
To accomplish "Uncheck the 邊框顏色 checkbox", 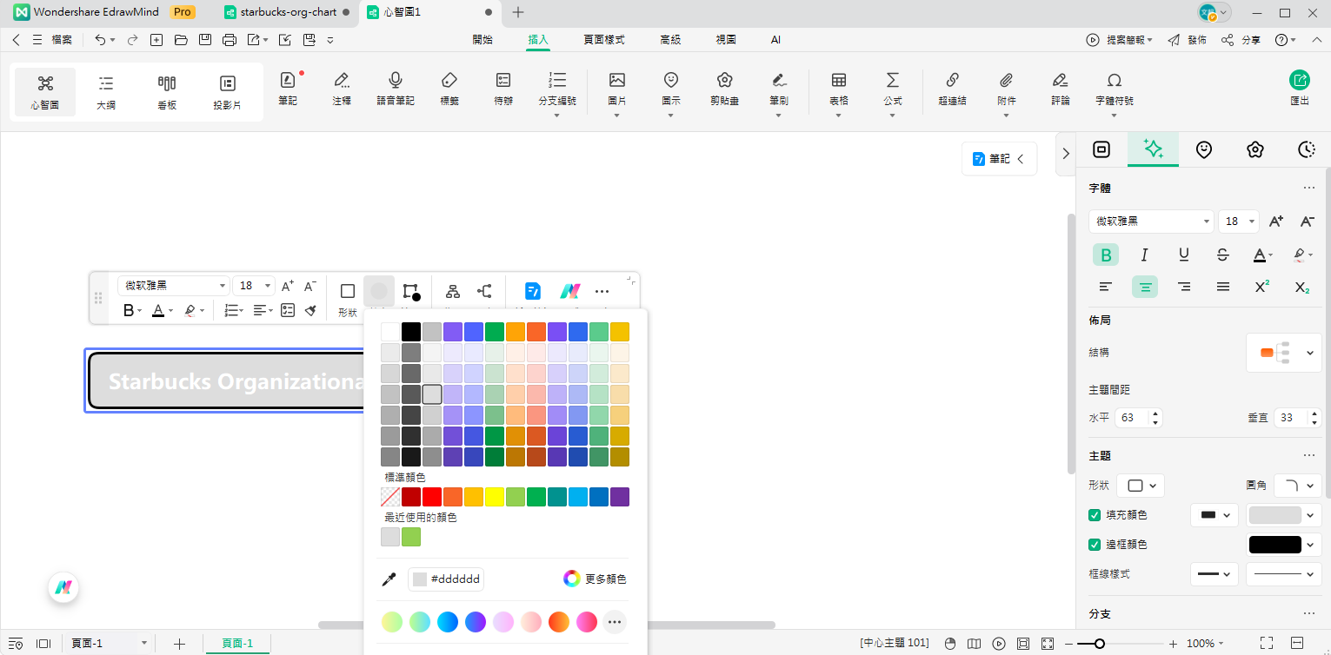I will click(x=1095, y=545).
